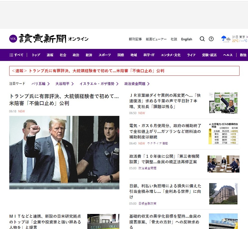The image size is (248, 229).
Task: Click the help question mark icon
Action: (211, 39)
